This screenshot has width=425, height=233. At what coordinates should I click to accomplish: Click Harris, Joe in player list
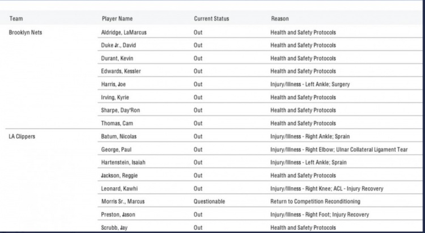pyautogui.click(x=113, y=84)
